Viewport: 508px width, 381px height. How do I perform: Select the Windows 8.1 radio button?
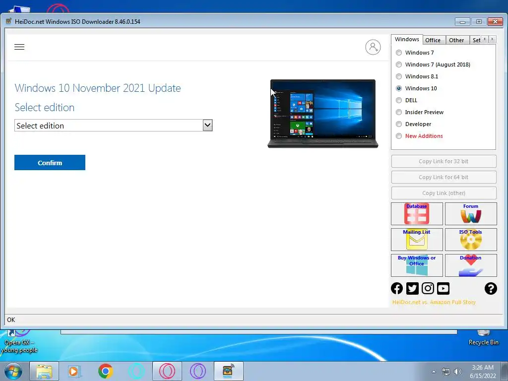pos(399,76)
